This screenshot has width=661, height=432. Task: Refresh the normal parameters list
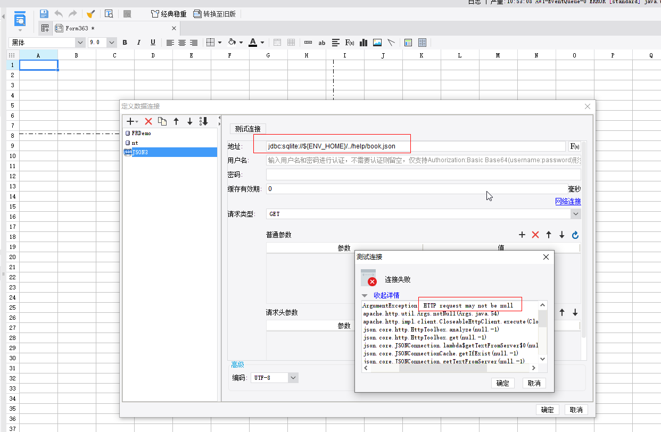click(x=575, y=235)
